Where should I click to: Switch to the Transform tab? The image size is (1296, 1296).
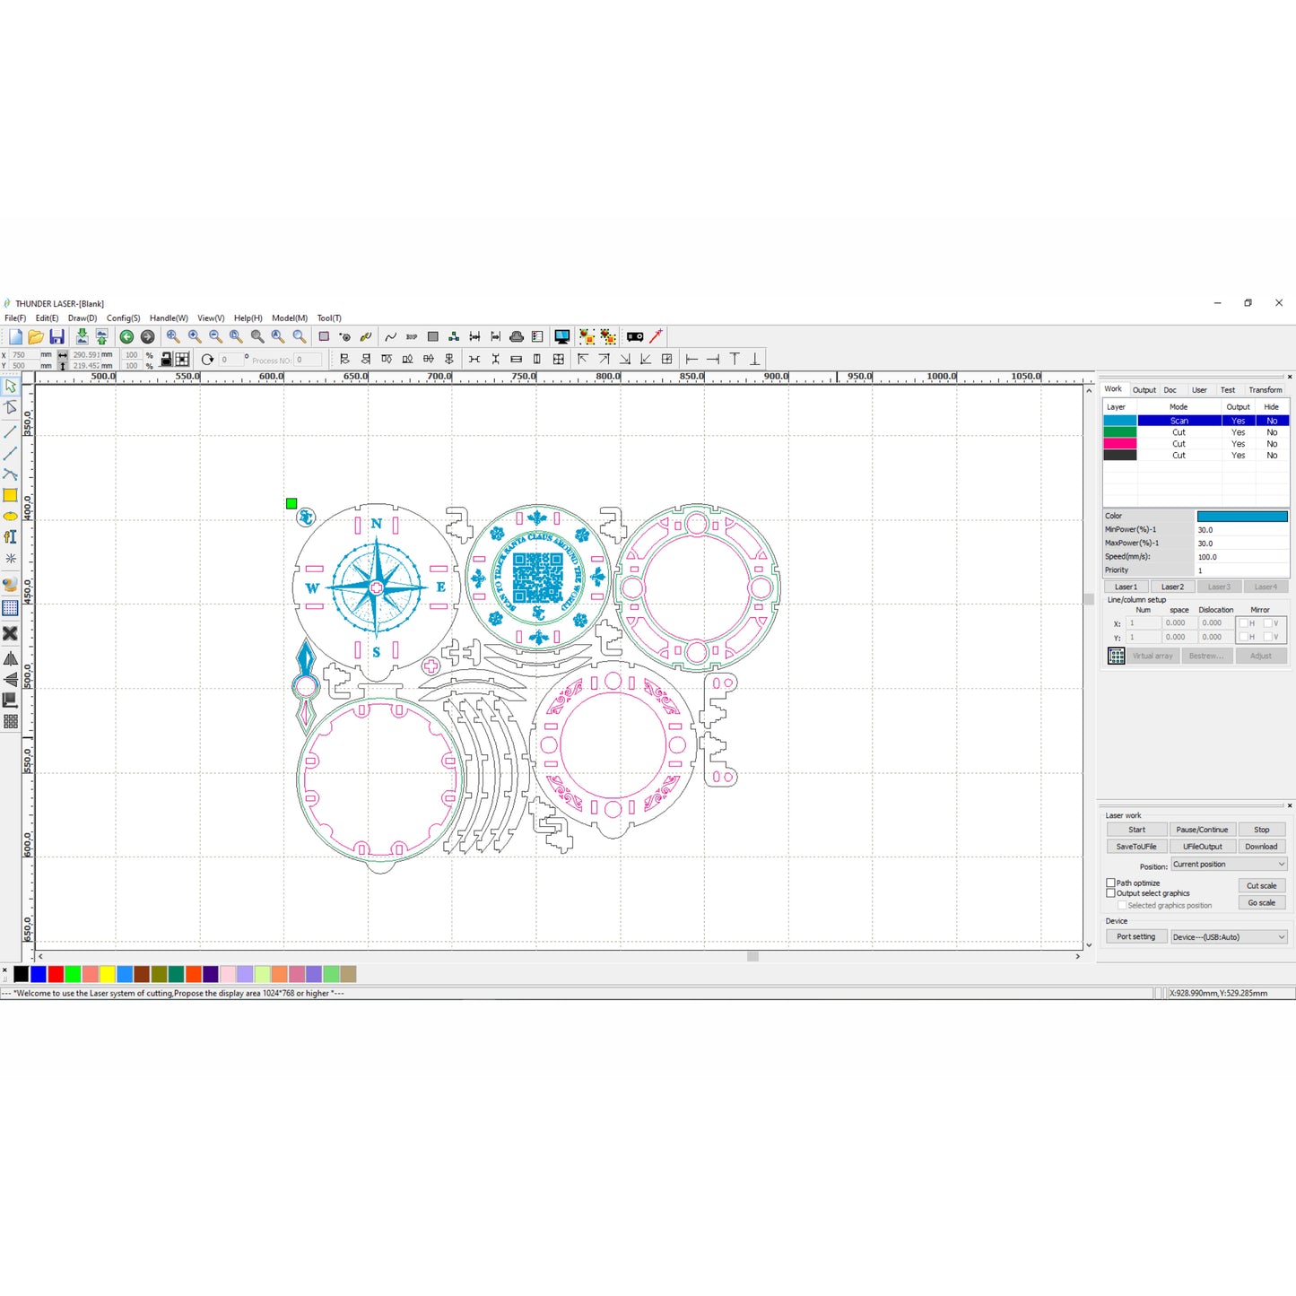click(1265, 390)
